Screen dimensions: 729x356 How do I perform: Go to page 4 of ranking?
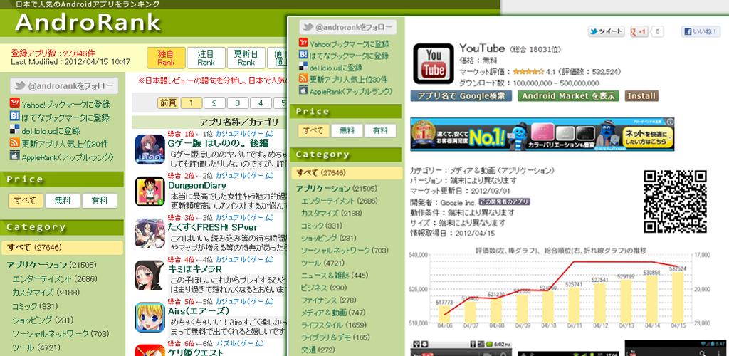pyautogui.click(x=261, y=103)
